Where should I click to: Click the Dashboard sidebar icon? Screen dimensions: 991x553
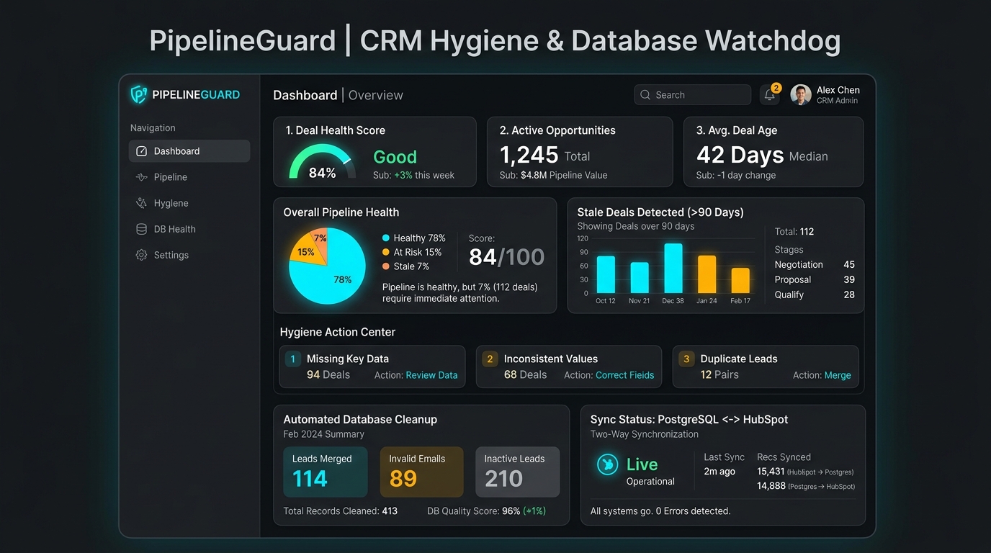(141, 151)
